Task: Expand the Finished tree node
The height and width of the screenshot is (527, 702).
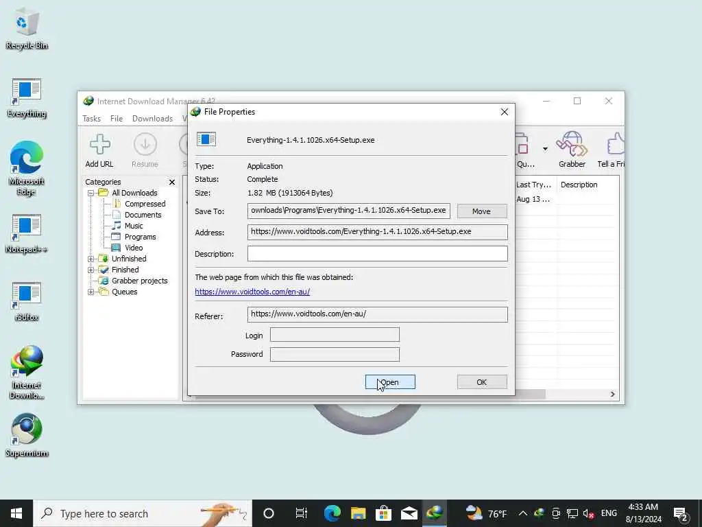Action: click(90, 270)
